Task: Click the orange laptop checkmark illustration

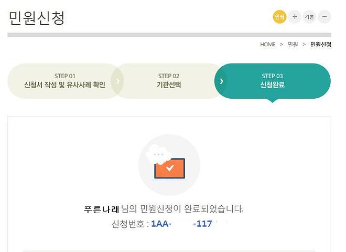Action: [169, 168]
